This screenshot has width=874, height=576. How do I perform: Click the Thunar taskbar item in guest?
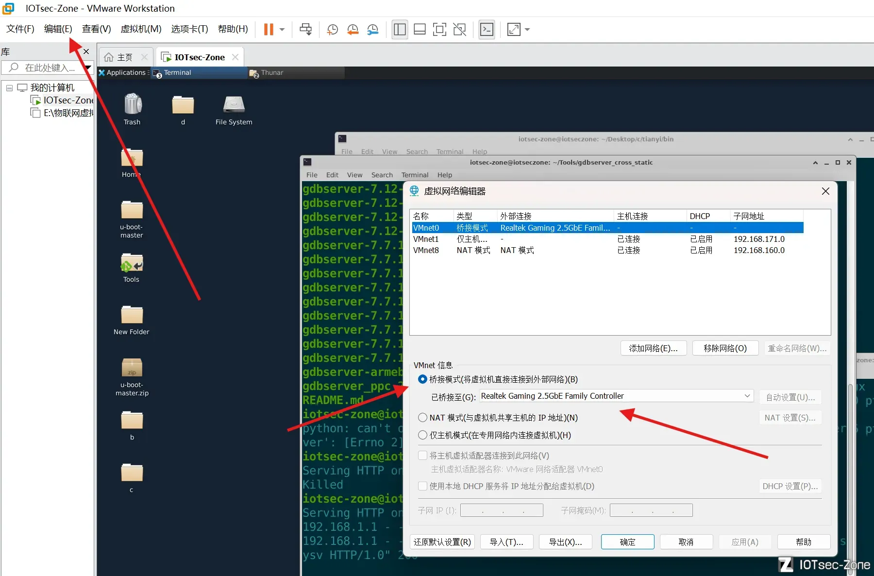296,73
